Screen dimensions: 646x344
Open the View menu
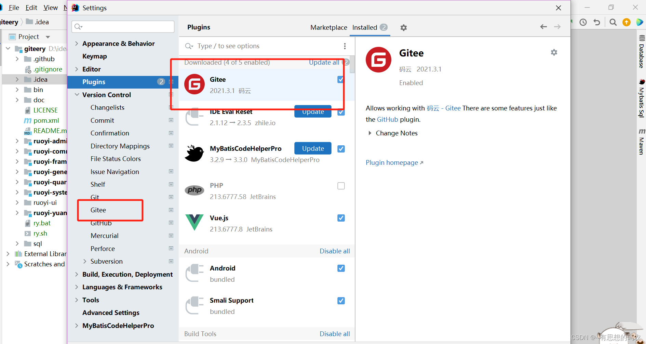[51, 8]
